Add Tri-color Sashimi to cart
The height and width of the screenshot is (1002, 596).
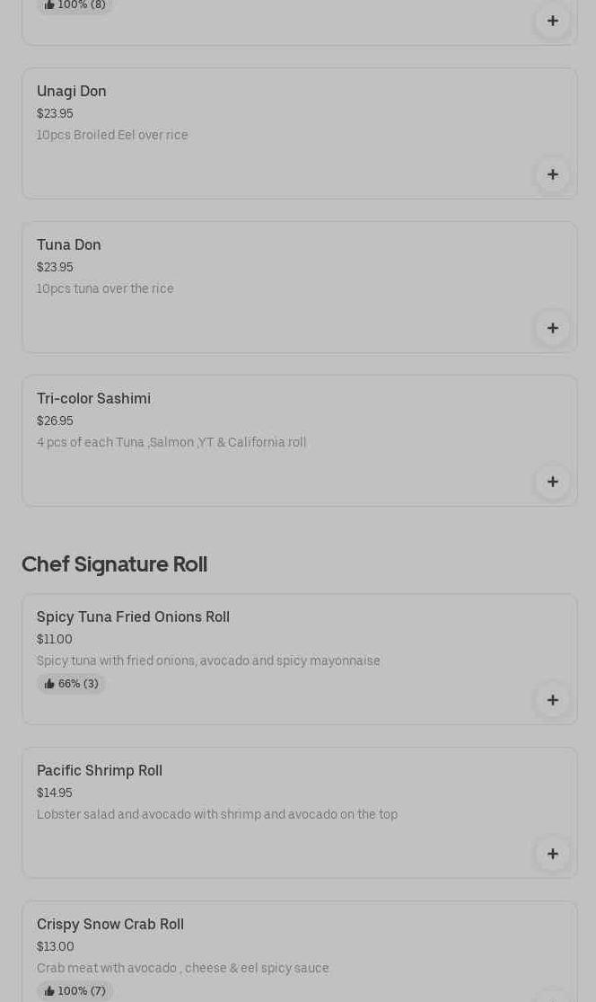pos(552,482)
